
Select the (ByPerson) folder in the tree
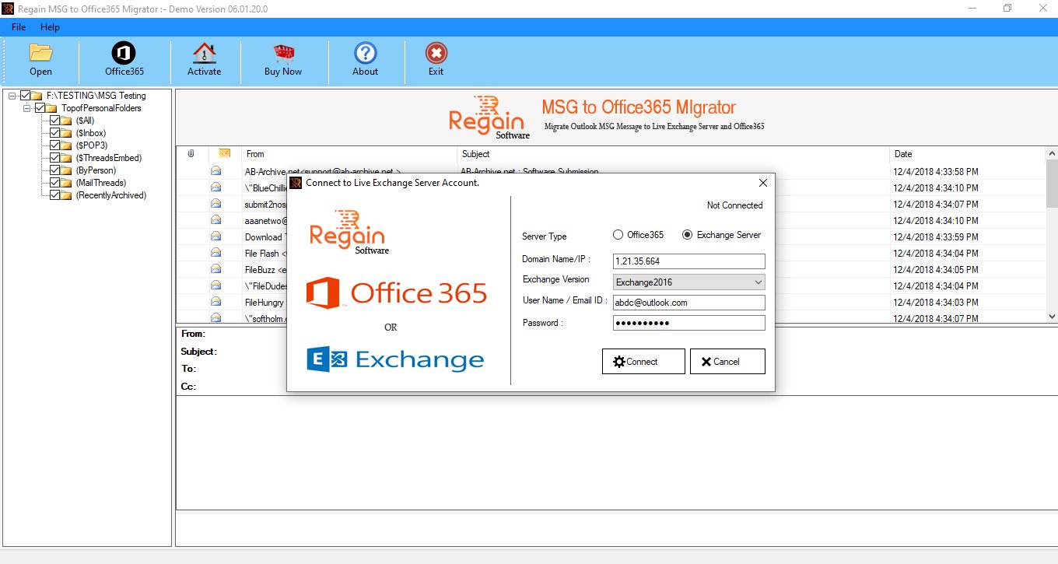96,170
